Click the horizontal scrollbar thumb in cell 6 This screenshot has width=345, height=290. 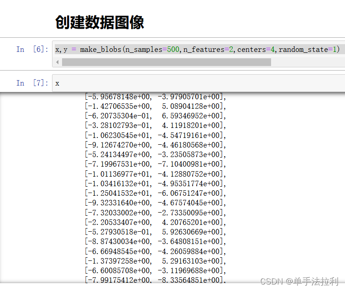click(166, 62)
